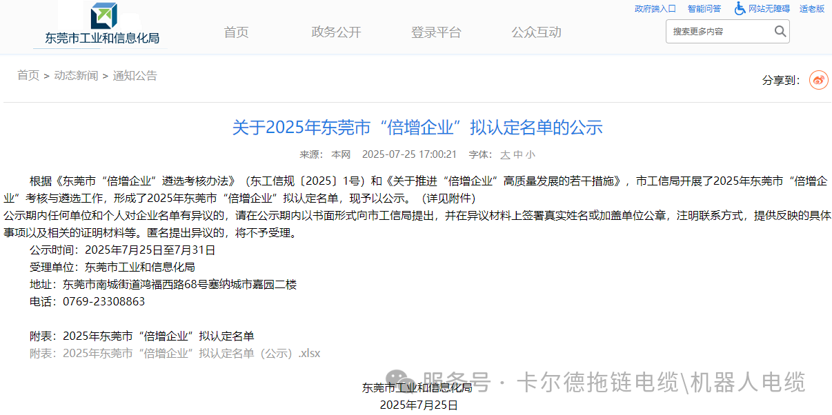Open 通知公告 in the breadcrumb
The image size is (832, 415).
[135, 76]
